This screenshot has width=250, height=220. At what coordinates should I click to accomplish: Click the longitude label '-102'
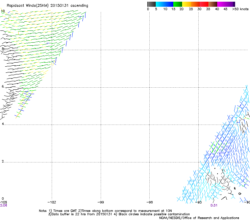tap(52, 202)
